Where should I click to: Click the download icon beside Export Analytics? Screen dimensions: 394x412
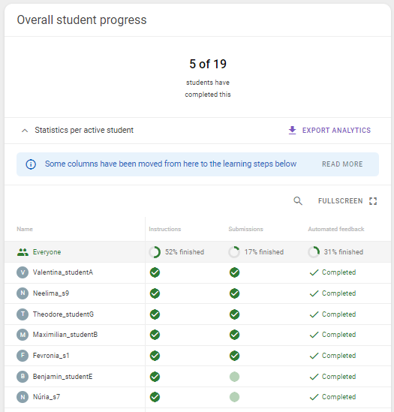(x=292, y=130)
